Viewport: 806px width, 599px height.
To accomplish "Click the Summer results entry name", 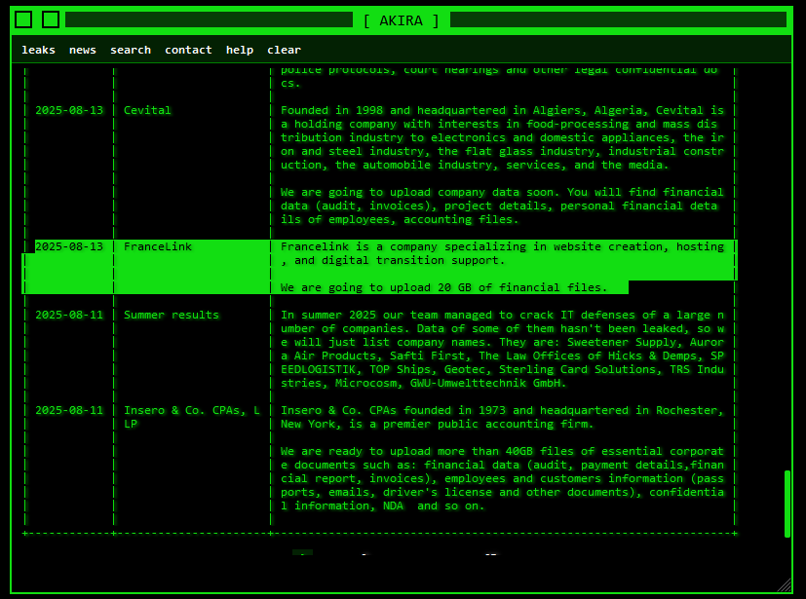I will (x=172, y=315).
